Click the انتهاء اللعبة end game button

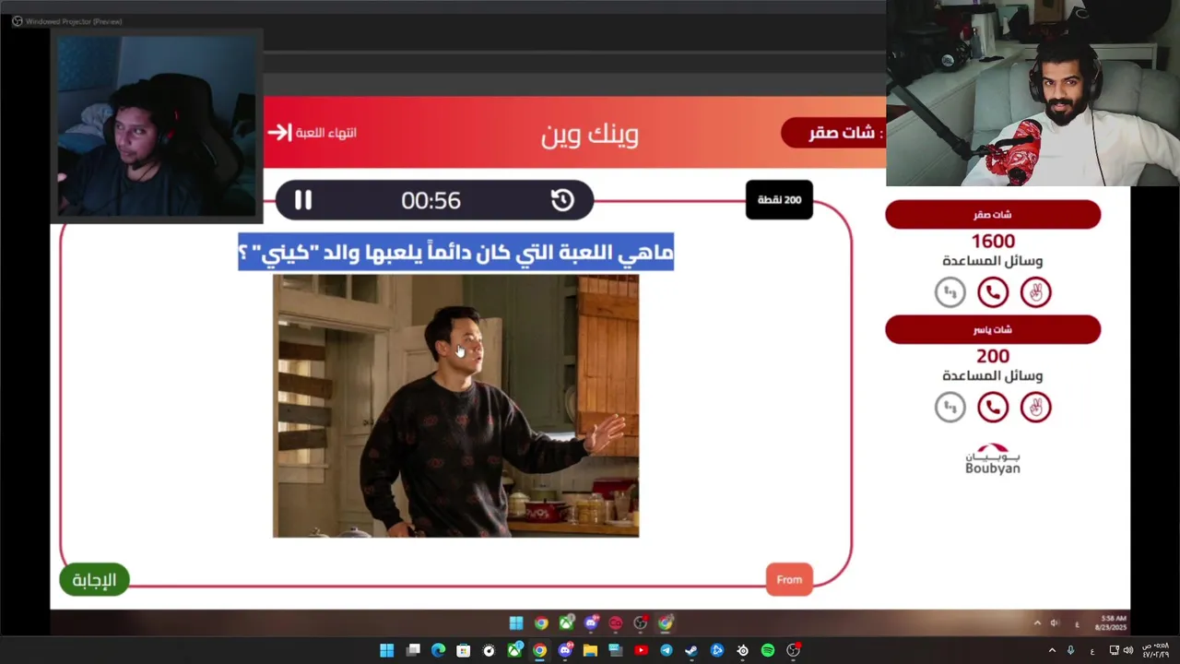pos(313,133)
